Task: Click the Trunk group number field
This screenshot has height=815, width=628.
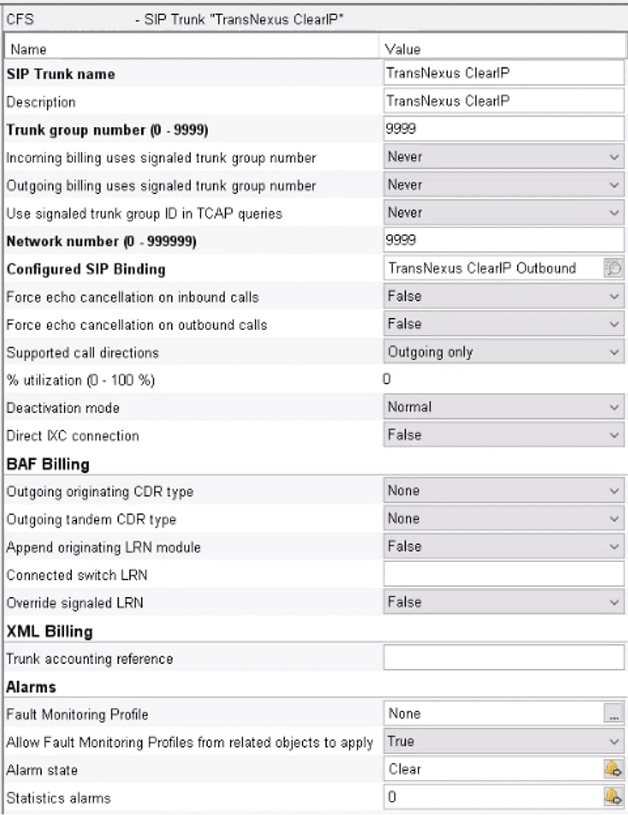Action: click(503, 129)
